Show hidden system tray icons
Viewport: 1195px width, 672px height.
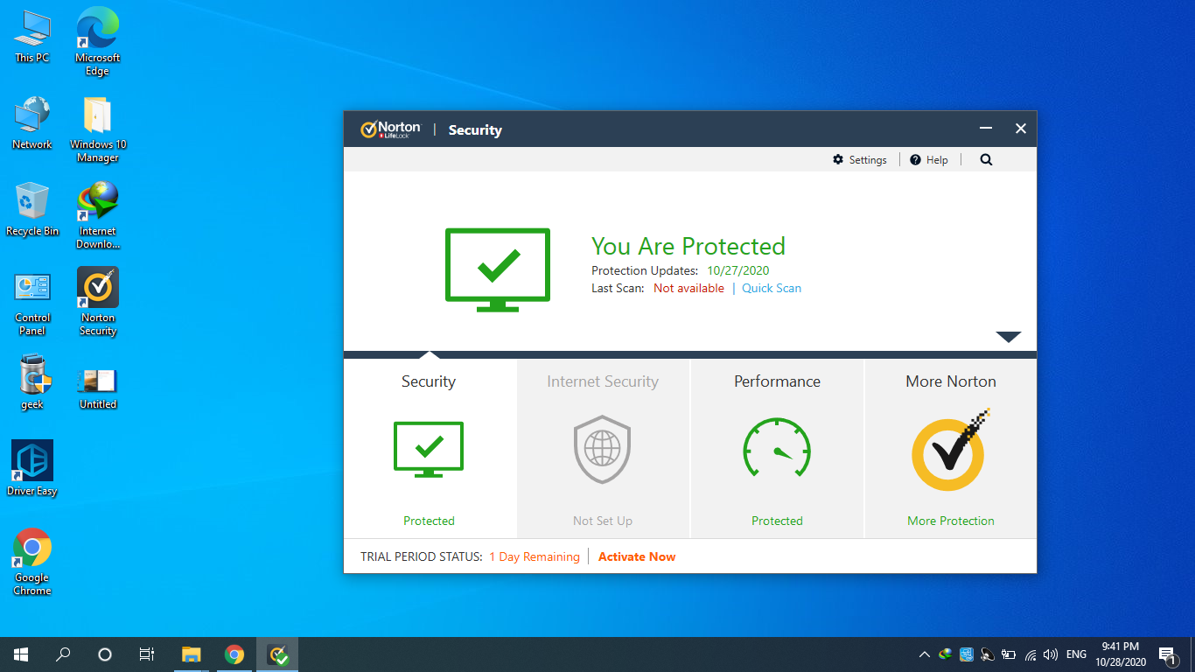pyautogui.click(x=924, y=654)
